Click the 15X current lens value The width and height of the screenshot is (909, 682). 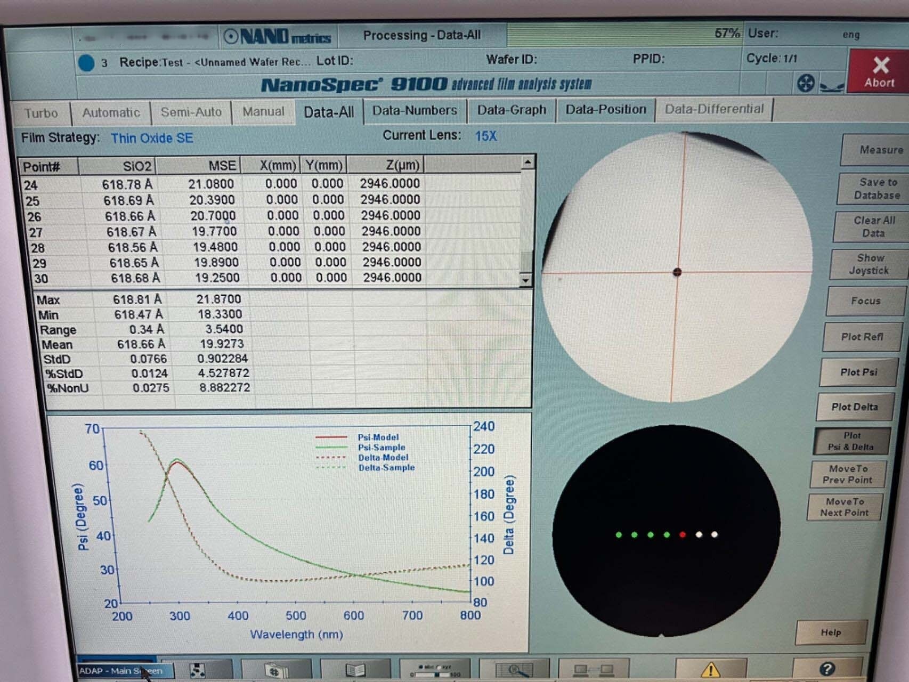tap(485, 136)
